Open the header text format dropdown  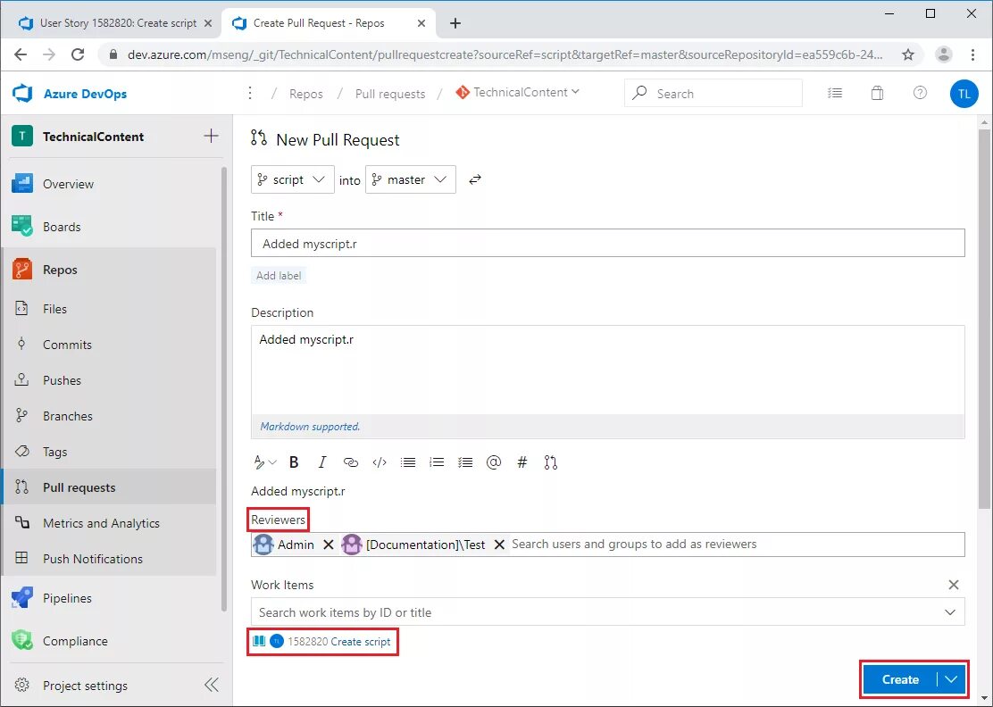(x=264, y=462)
